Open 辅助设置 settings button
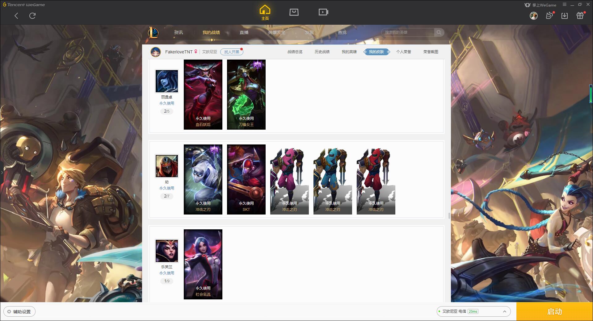This screenshot has height=321, width=593. pos(19,311)
